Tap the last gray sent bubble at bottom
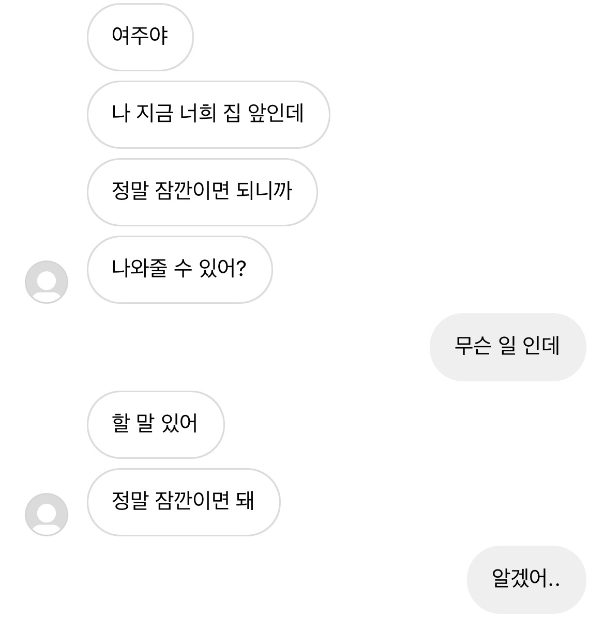605x618 pixels. pyautogui.click(x=526, y=580)
